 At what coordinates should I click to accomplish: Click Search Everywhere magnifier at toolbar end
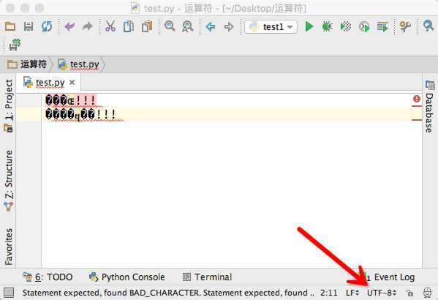point(428,26)
